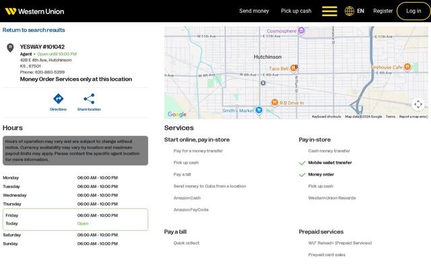Select the EN language option
431x269 pixels.
361,11
